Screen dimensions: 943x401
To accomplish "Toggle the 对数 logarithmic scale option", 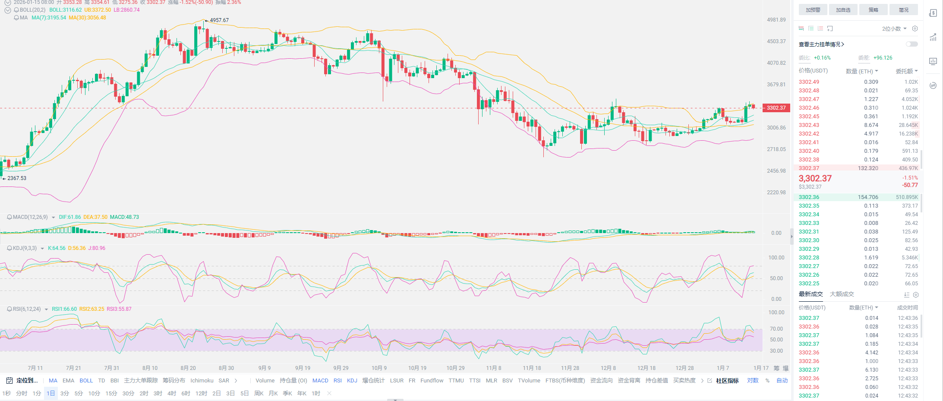I will point(753,381).
